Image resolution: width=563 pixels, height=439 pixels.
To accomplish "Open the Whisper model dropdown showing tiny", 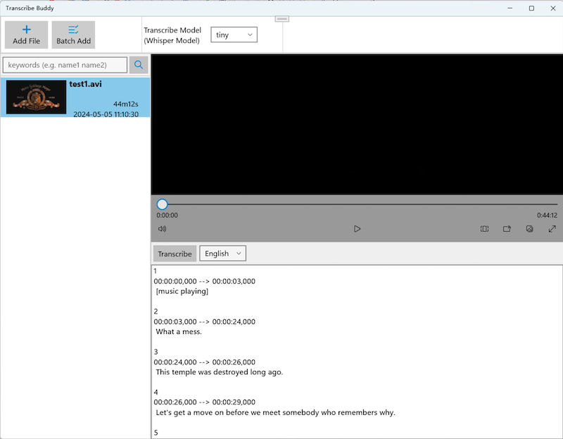I will (234, 35).
